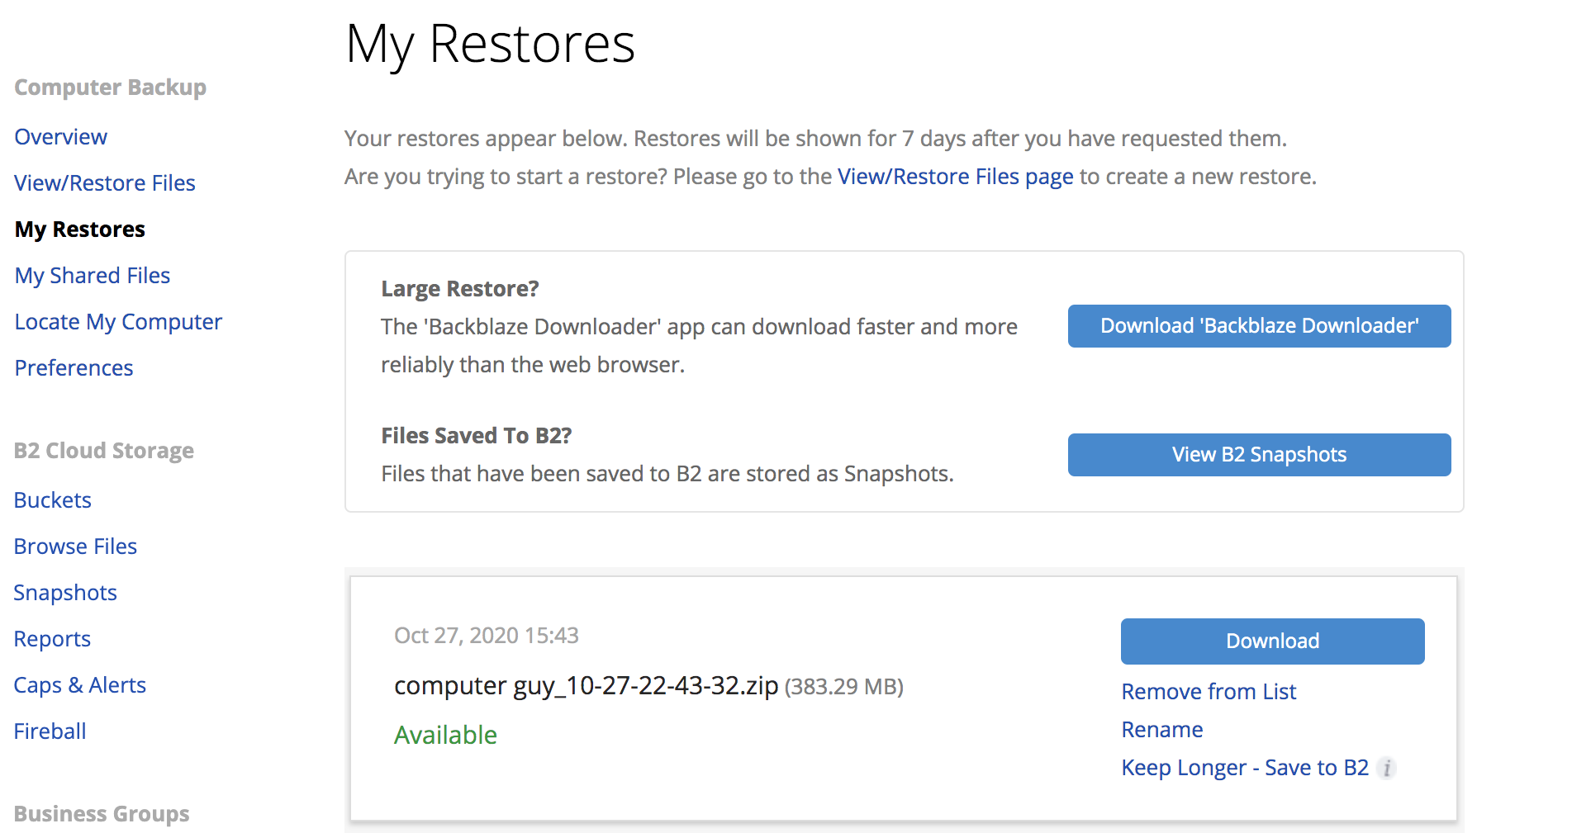
Task: Download the computer guy zip restore
Action: 1272,641
